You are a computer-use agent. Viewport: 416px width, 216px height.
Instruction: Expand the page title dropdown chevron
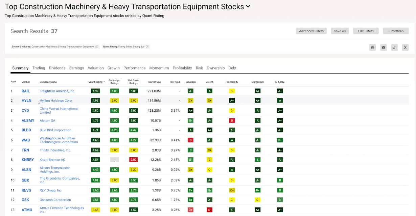click(248, 6)
